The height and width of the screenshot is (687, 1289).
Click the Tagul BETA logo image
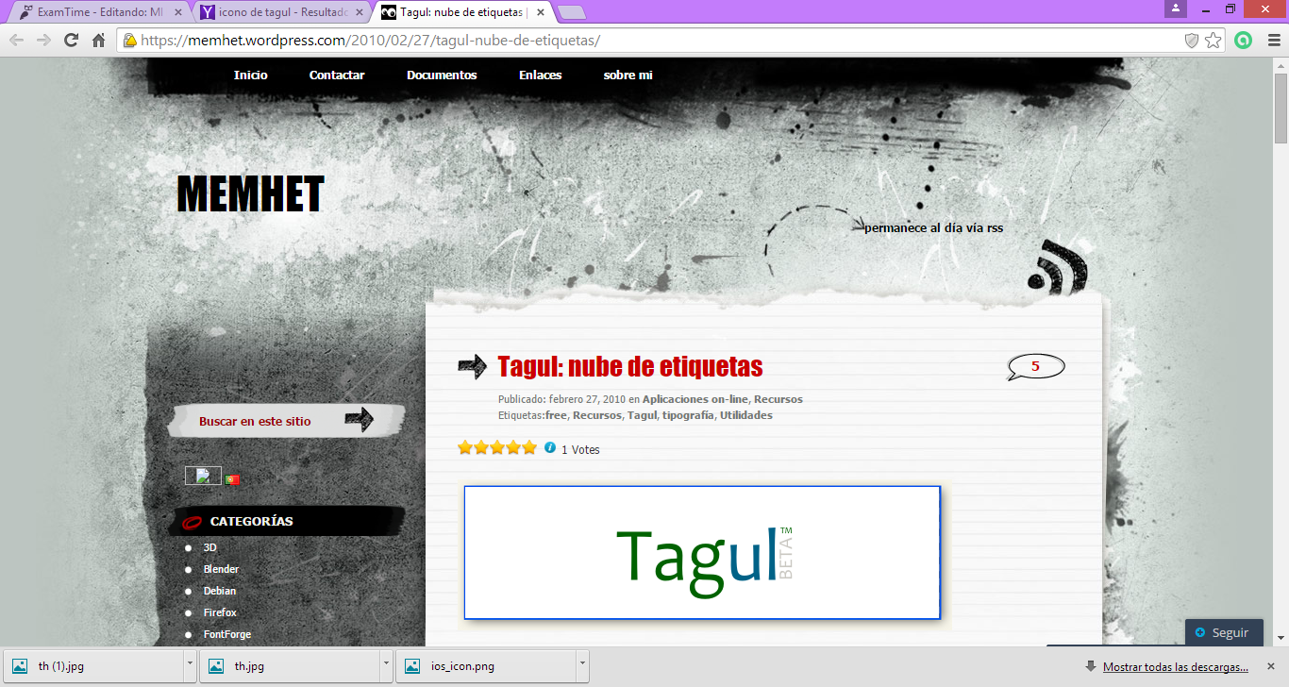point(702,552)
